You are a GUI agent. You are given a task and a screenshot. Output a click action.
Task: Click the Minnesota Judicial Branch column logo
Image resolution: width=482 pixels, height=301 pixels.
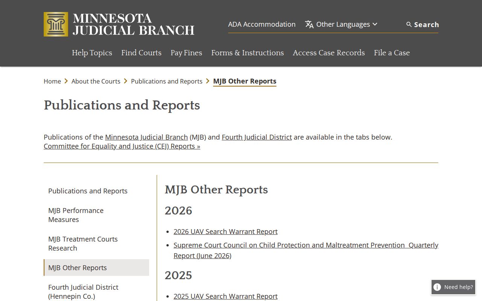[56, 24]
